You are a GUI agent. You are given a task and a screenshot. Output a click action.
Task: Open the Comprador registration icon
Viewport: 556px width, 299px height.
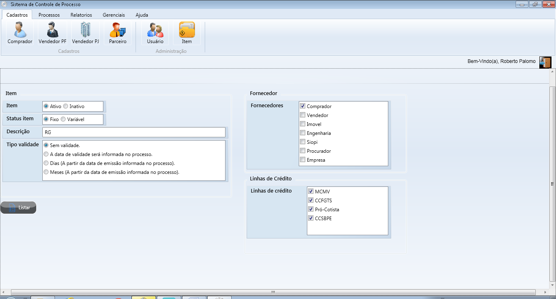(20, 33)
